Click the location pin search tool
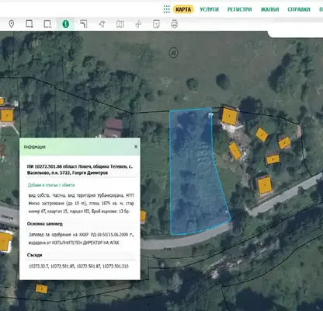 point(12,24)
